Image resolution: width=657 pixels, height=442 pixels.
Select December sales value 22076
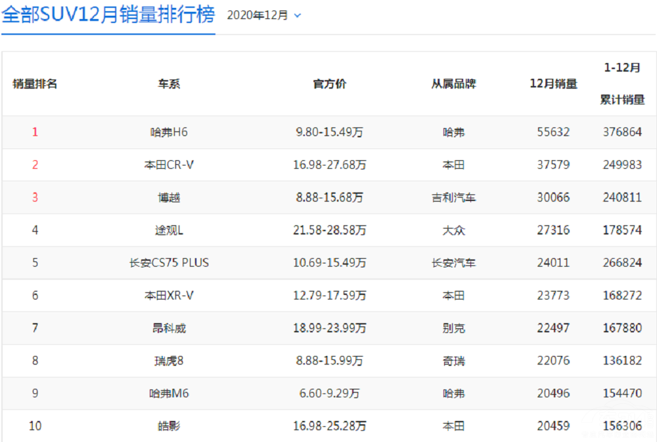tap(553, 361)
